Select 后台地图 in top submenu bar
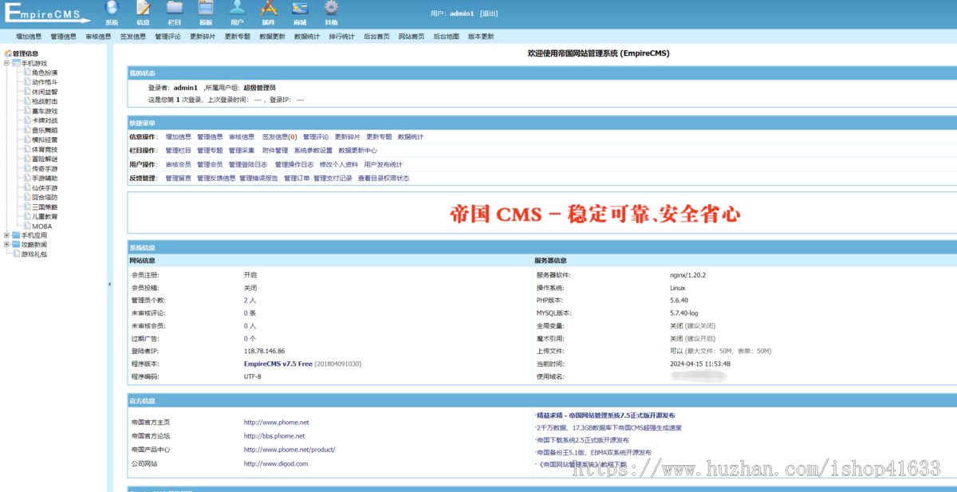The width and height of the screenshot is (957, 492). (447, 37)
